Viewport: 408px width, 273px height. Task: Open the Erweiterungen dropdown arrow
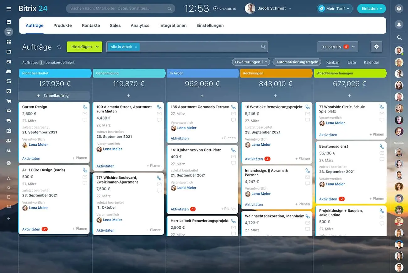tap(266, 62)
